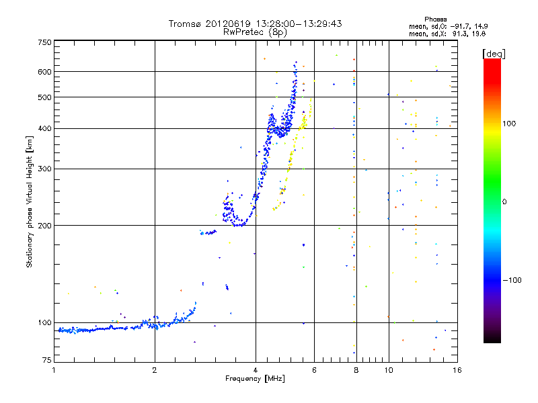Viewport: 538px width, 403px height.
Task: Click the mean, sd,X value line
Action: tap(447, 34)
